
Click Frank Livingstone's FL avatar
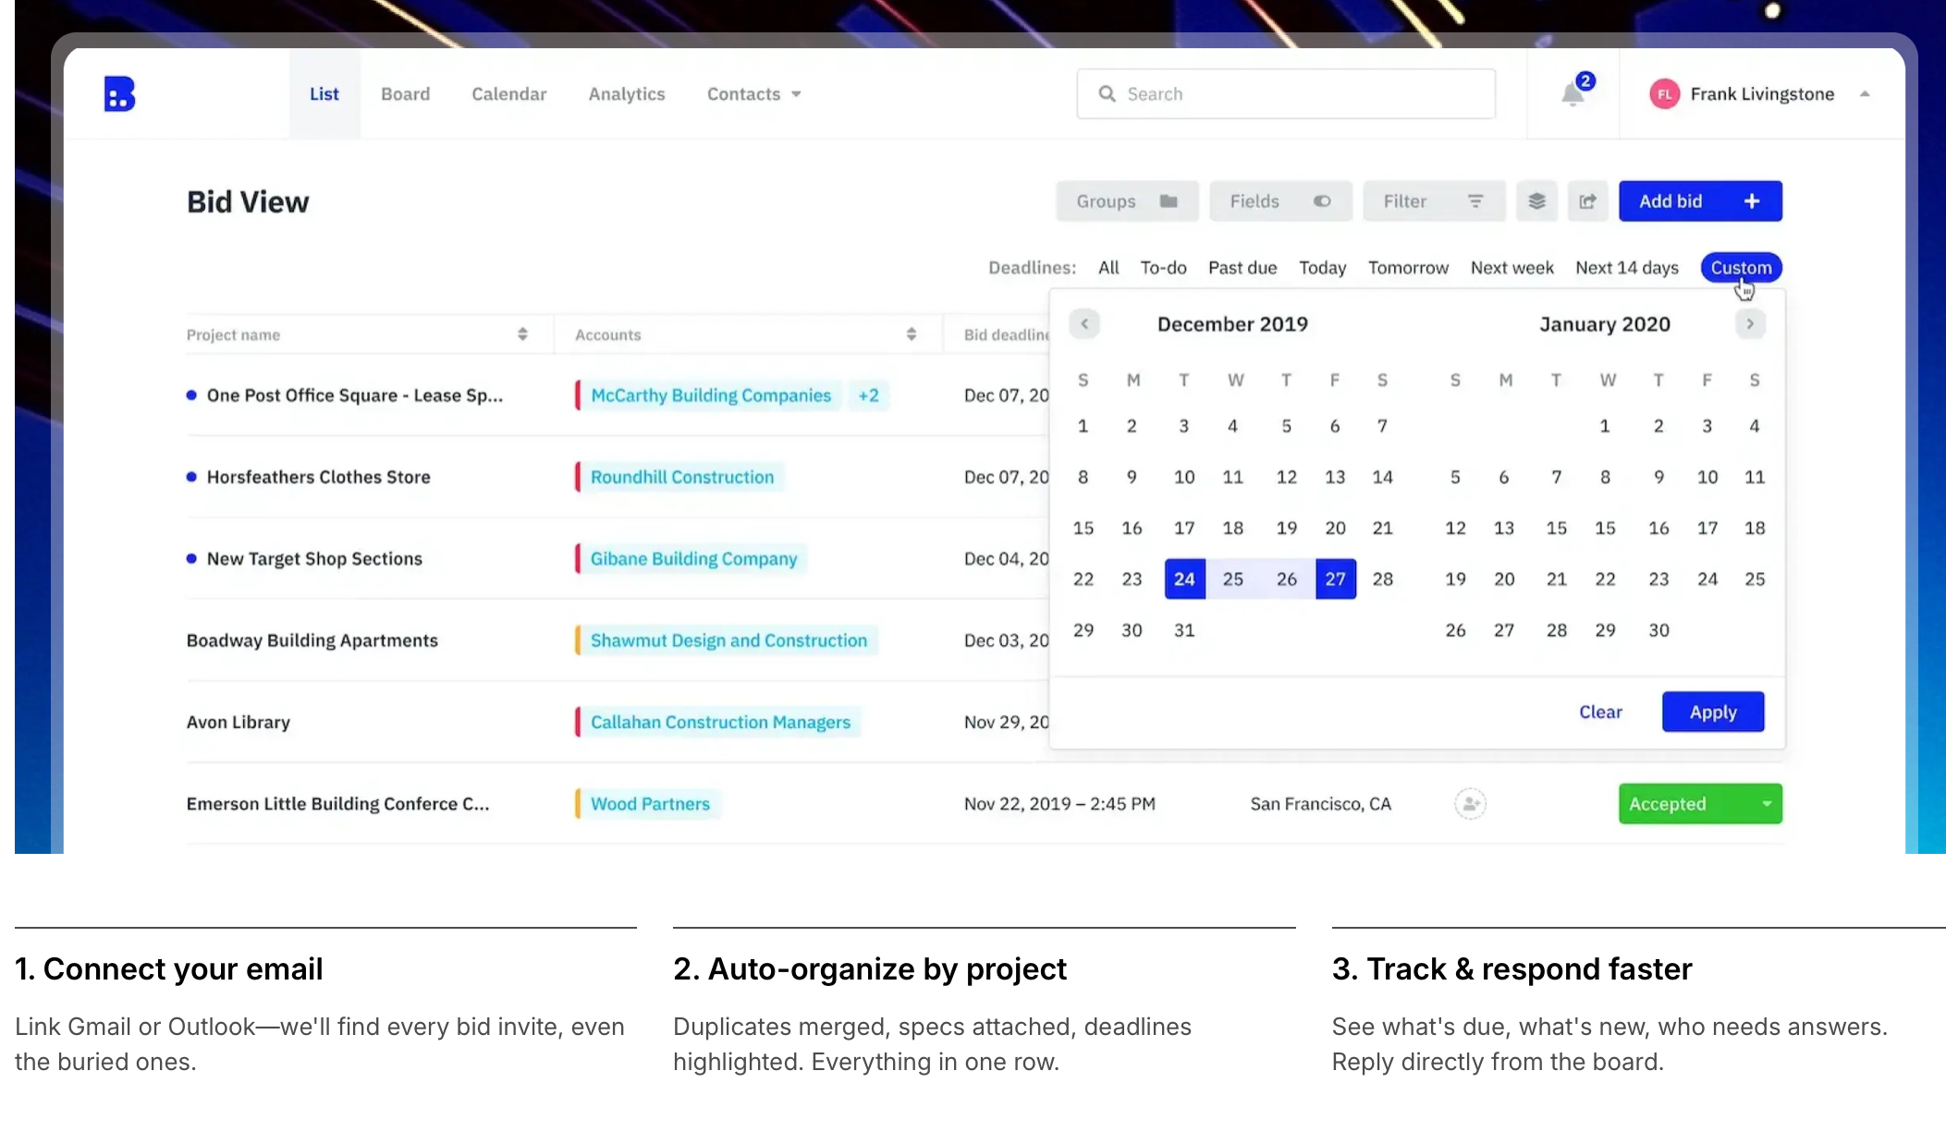(1664, 94)
